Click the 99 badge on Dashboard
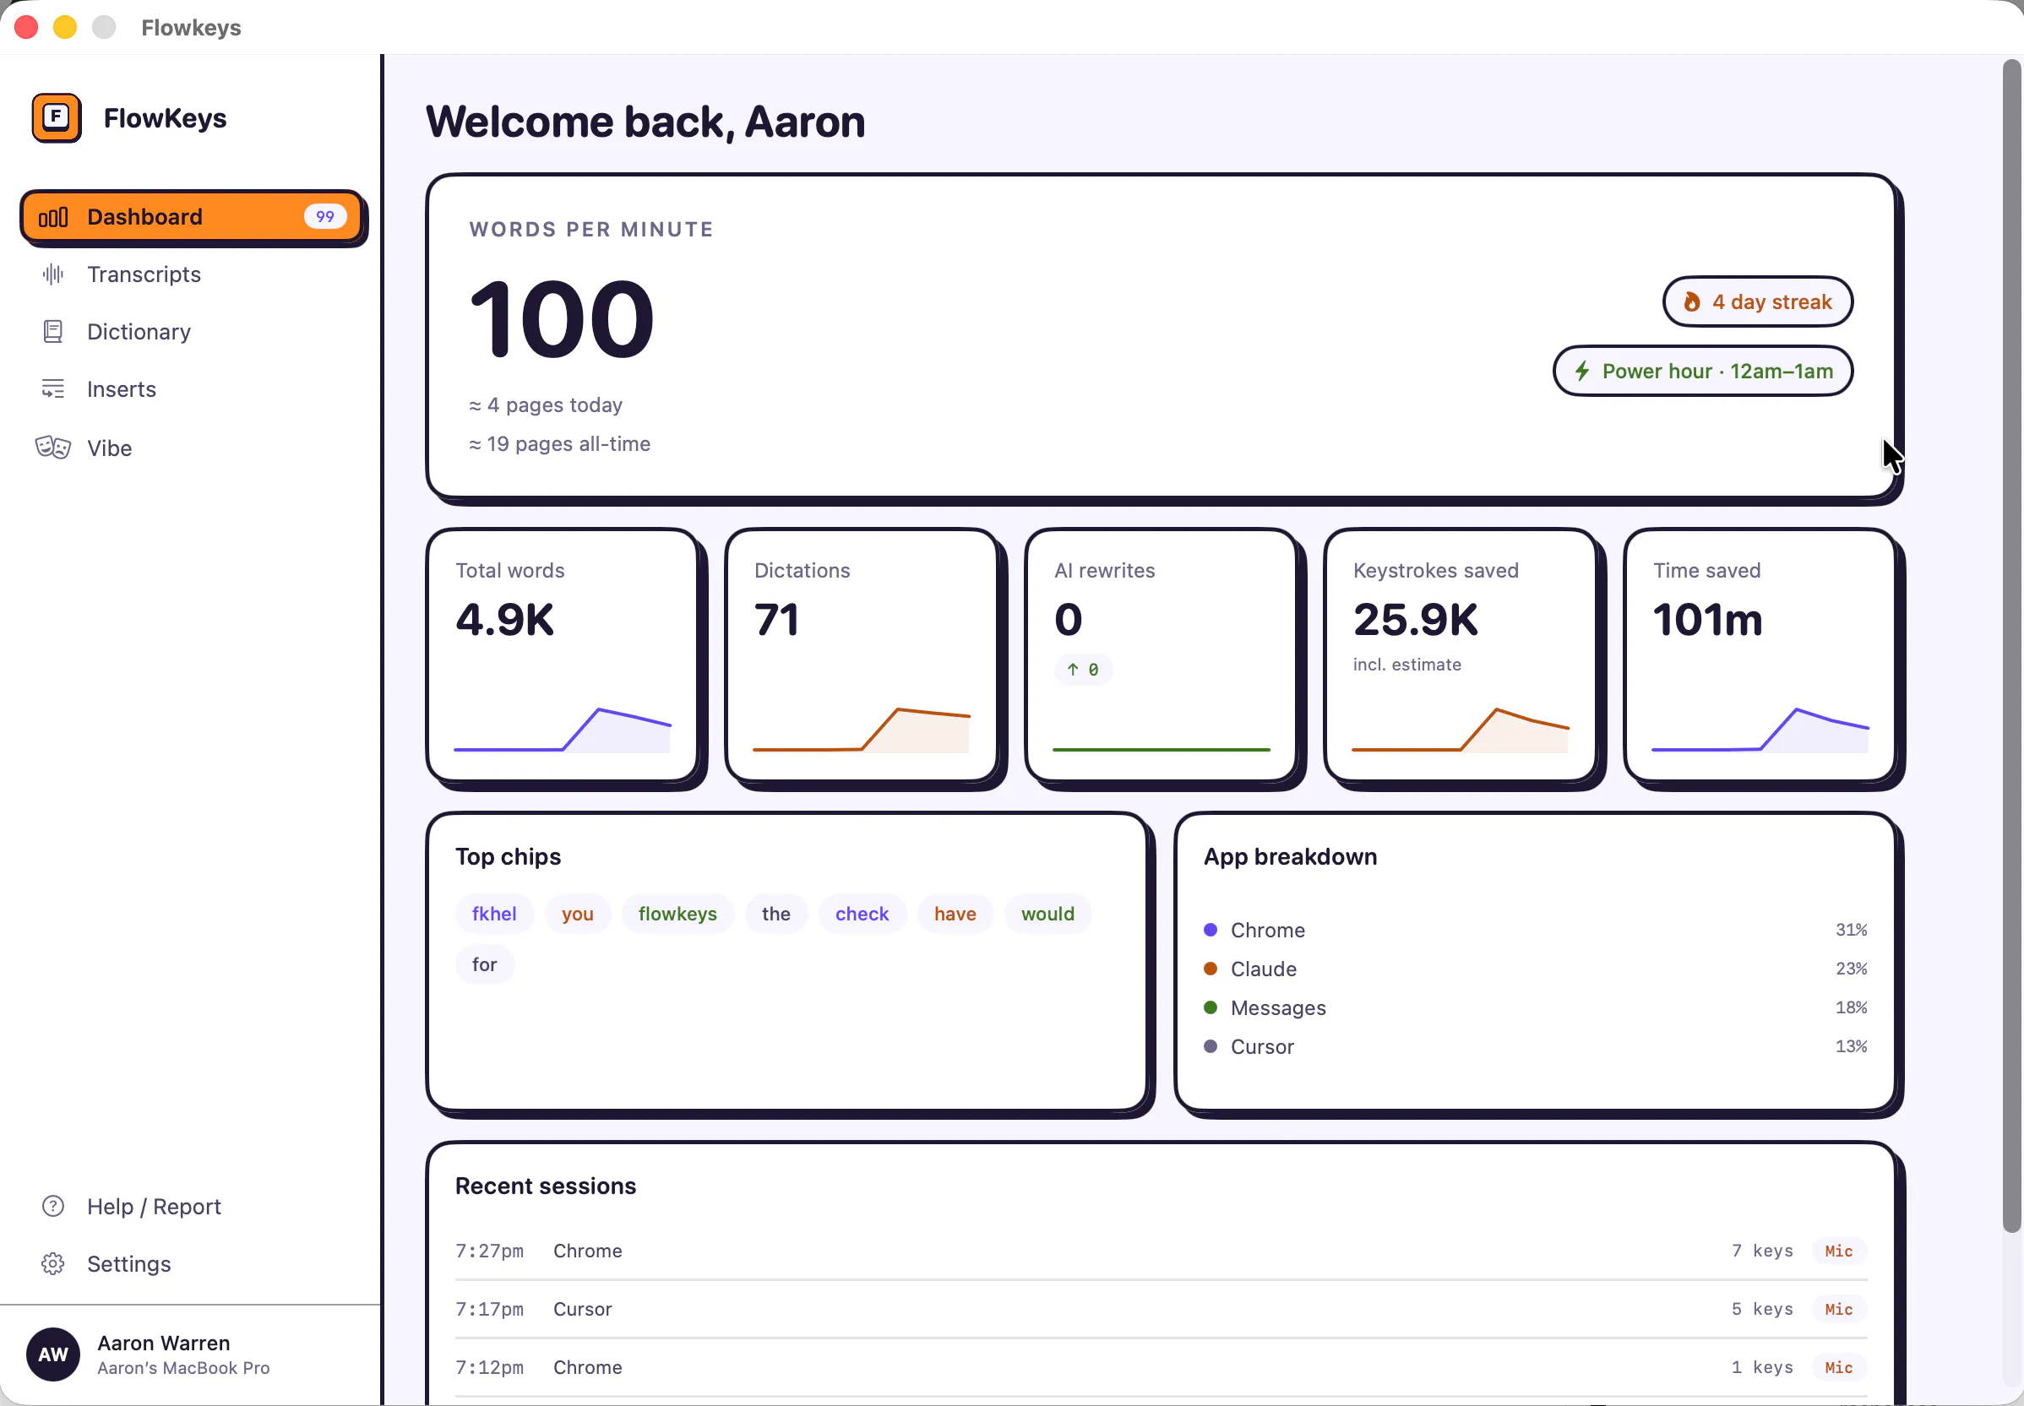2024x1406 pixels. (325, 217)
